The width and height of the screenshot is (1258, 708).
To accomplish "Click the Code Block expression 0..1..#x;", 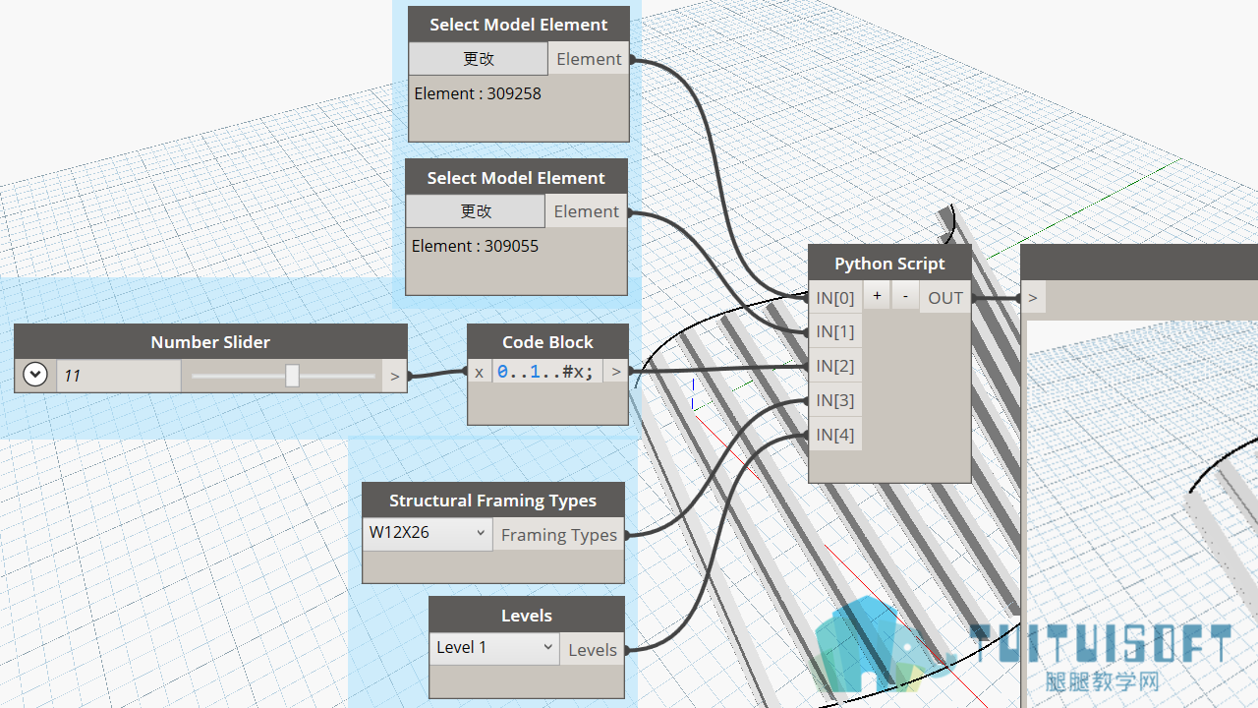I will [546, 373].
